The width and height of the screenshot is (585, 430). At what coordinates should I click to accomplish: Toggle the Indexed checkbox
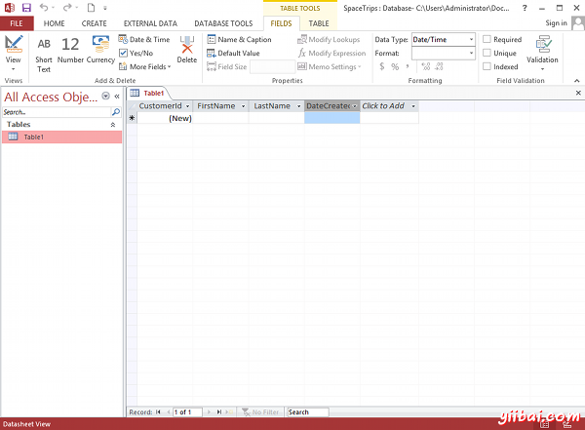pyautogui.click(x=487, y=67)
